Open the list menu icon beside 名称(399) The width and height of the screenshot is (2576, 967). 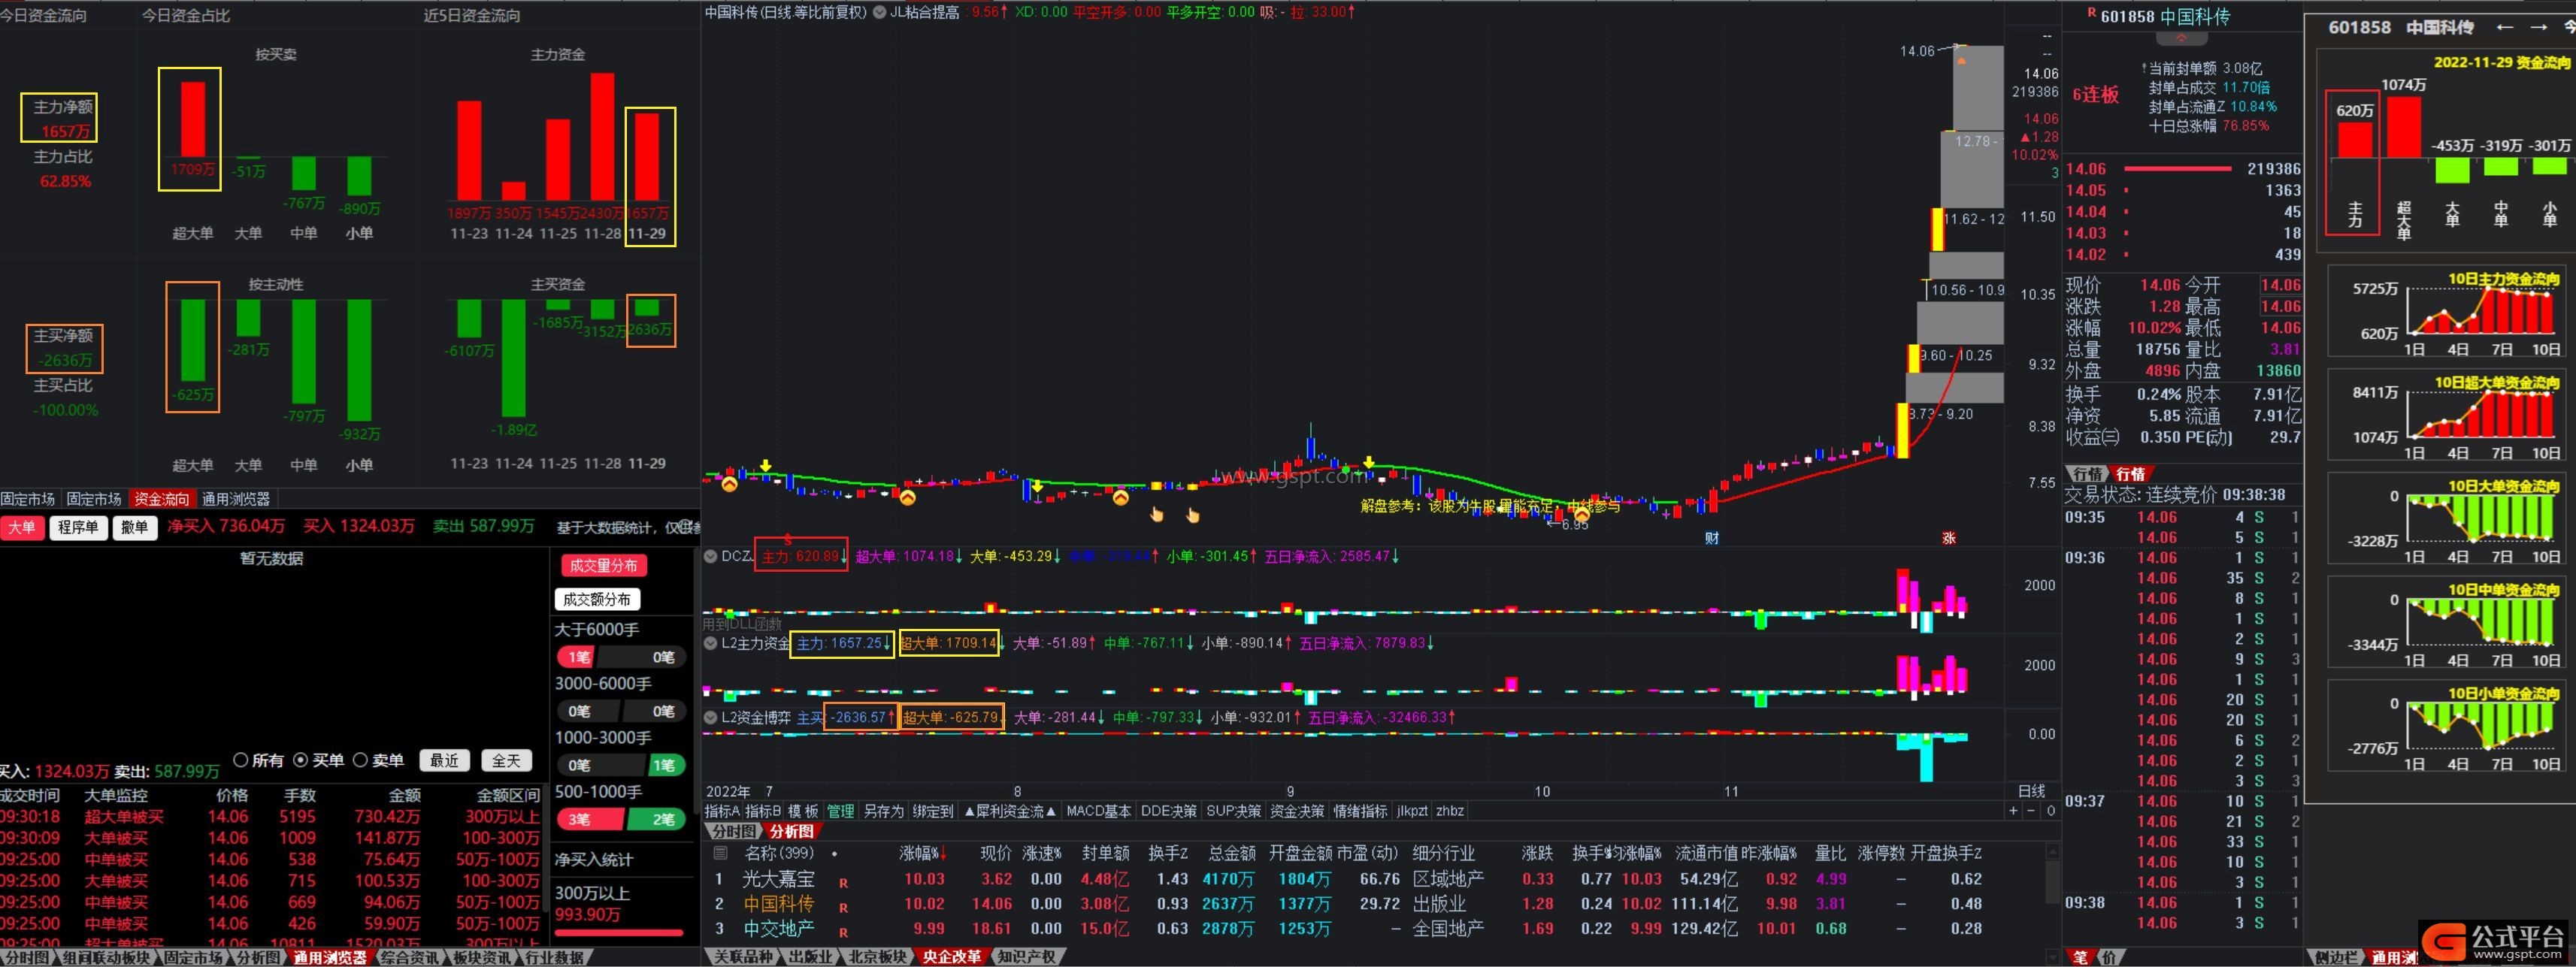pyautogui.click(x=720, y=853)
